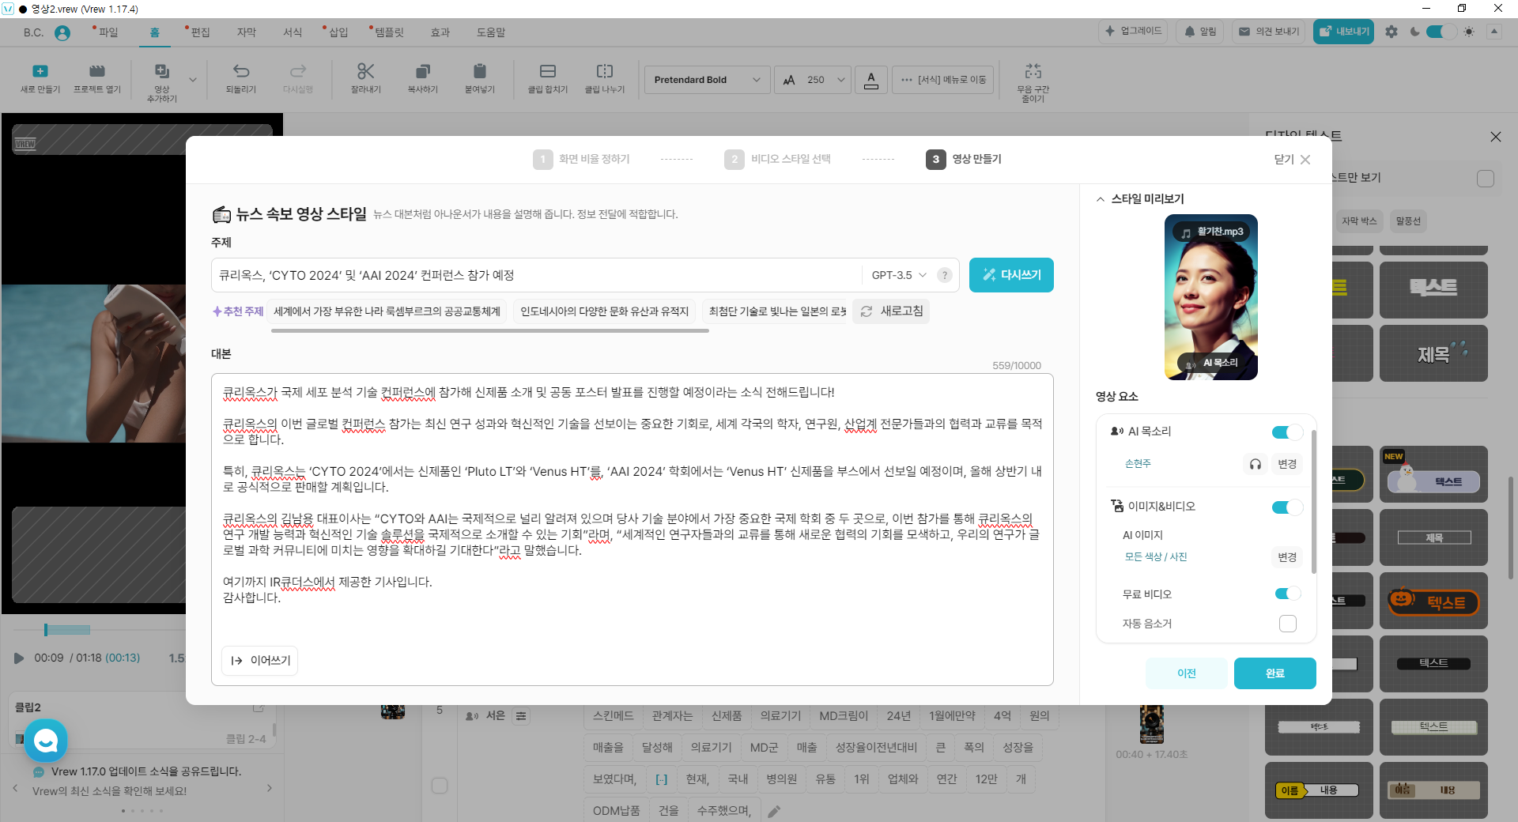Screen dimensions: 1518x822
Task: Click the text color A icon
Action: (871, 80)
